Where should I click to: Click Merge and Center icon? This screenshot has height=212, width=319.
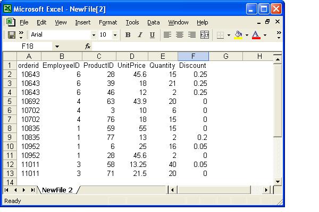(x=205, y=35)
